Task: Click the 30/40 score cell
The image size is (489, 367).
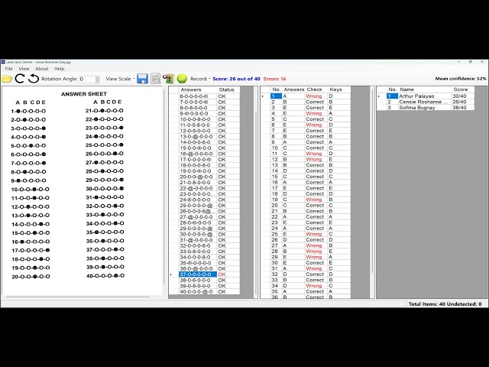Action: tap(463, 96)
